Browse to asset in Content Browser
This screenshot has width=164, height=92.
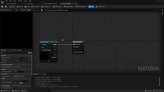pos(6,7)
